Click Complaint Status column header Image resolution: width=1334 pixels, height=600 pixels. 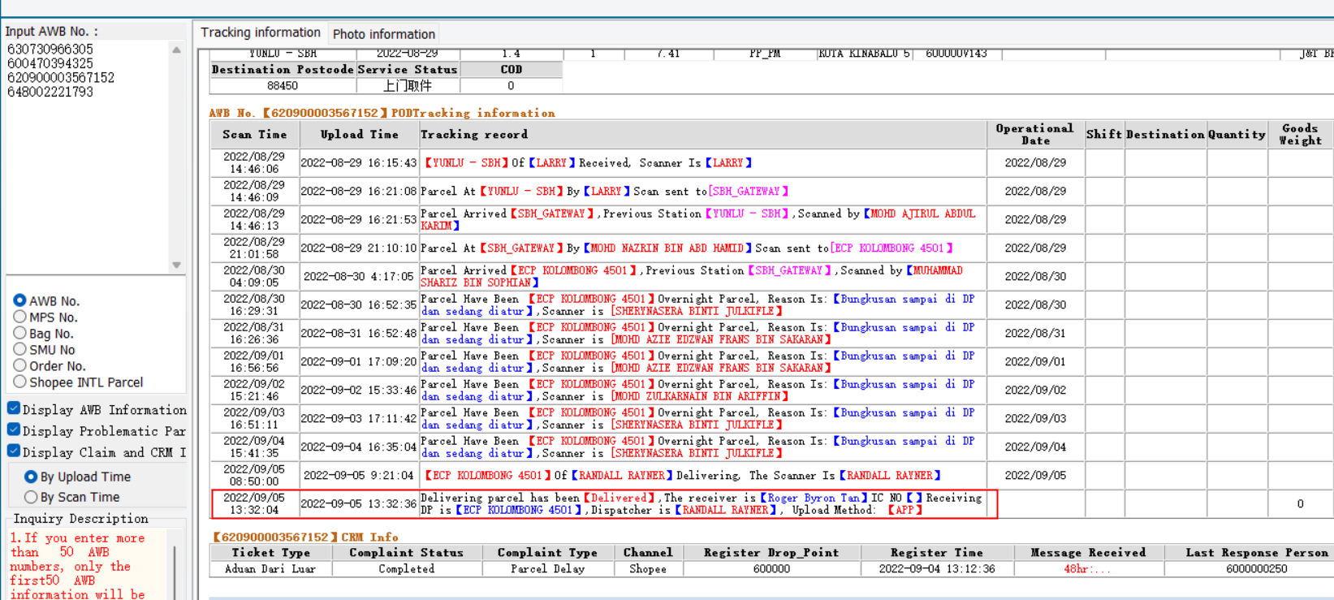407,553
